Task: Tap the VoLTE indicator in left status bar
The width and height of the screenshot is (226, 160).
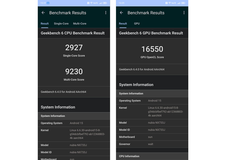Action: [x=95, y=3]
